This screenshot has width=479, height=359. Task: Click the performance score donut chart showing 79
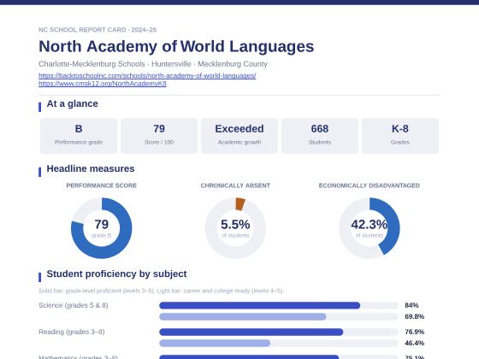coord(102,228)
